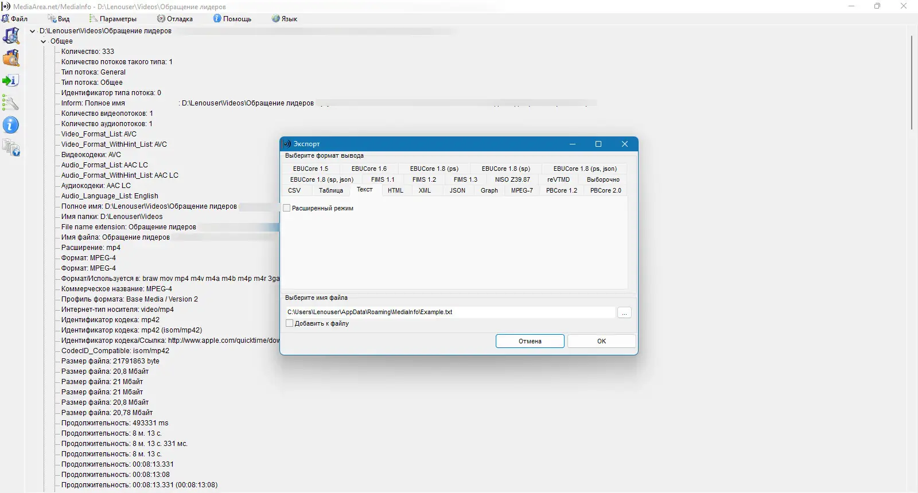Open the Выборочно tab
Viewport: 918px width, 493px height.
603,179
